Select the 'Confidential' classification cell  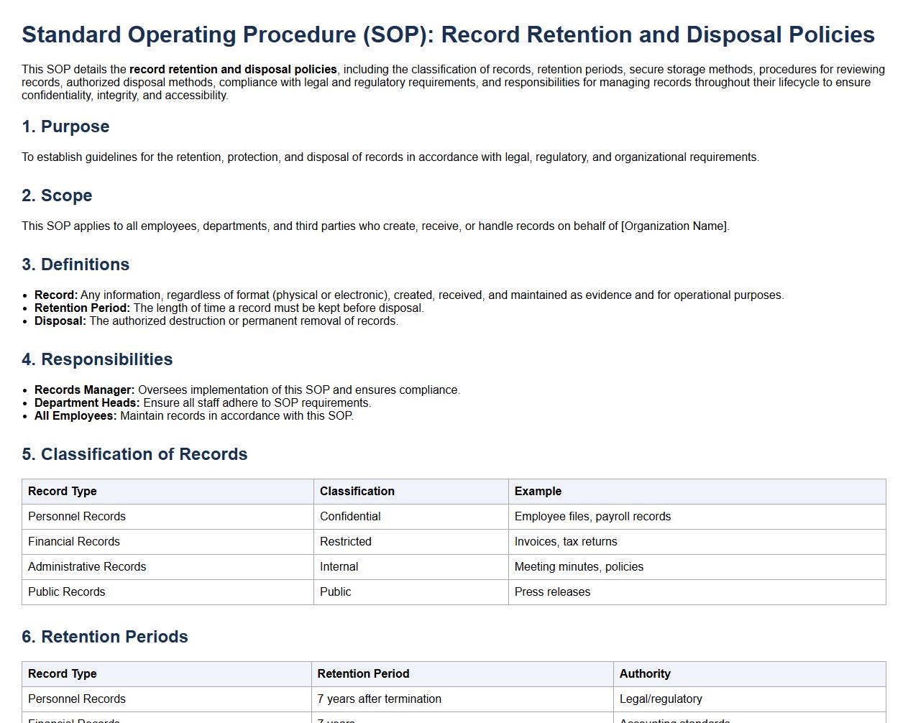[x=350, y=516]
